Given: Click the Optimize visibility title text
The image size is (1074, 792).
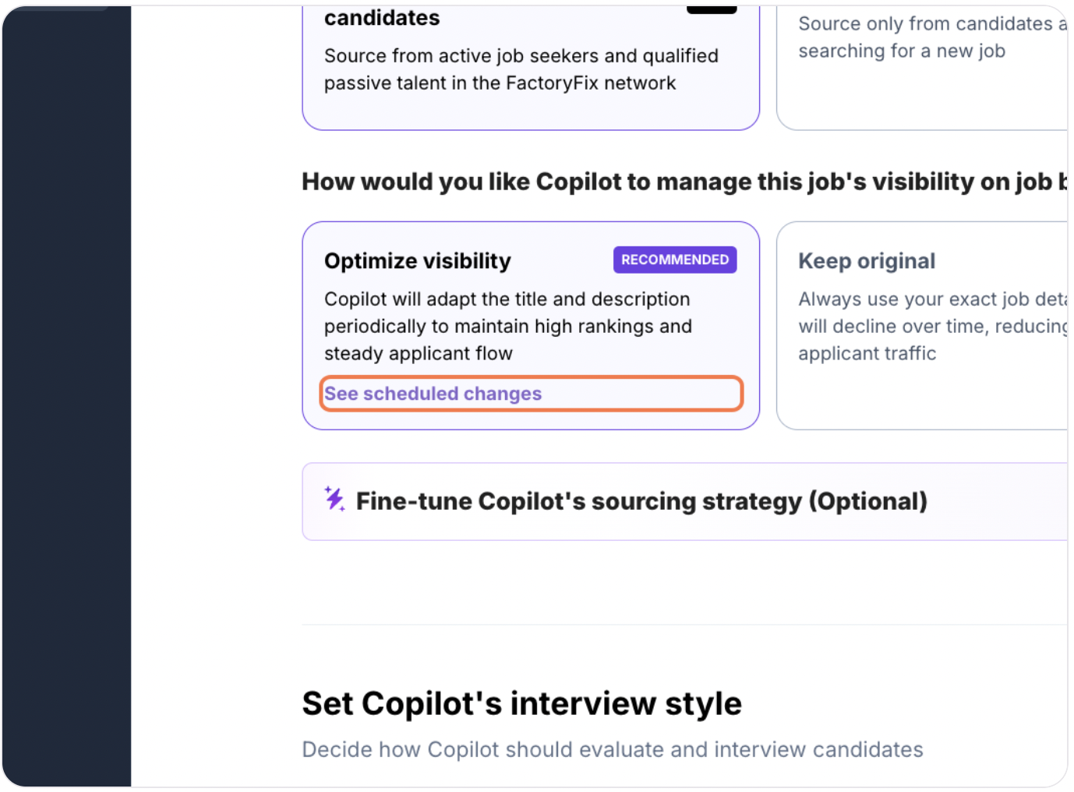Looking at the screenshot, I should [x=418, y=260].
